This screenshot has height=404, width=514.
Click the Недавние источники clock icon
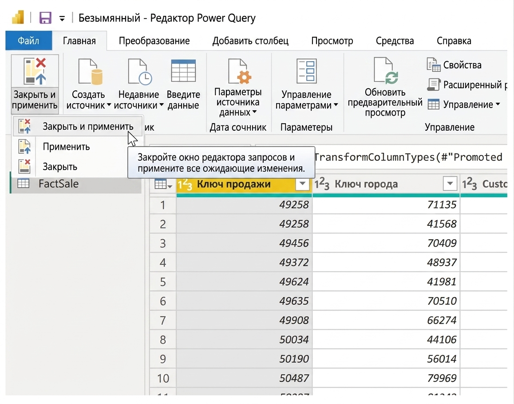pos(140,71)
